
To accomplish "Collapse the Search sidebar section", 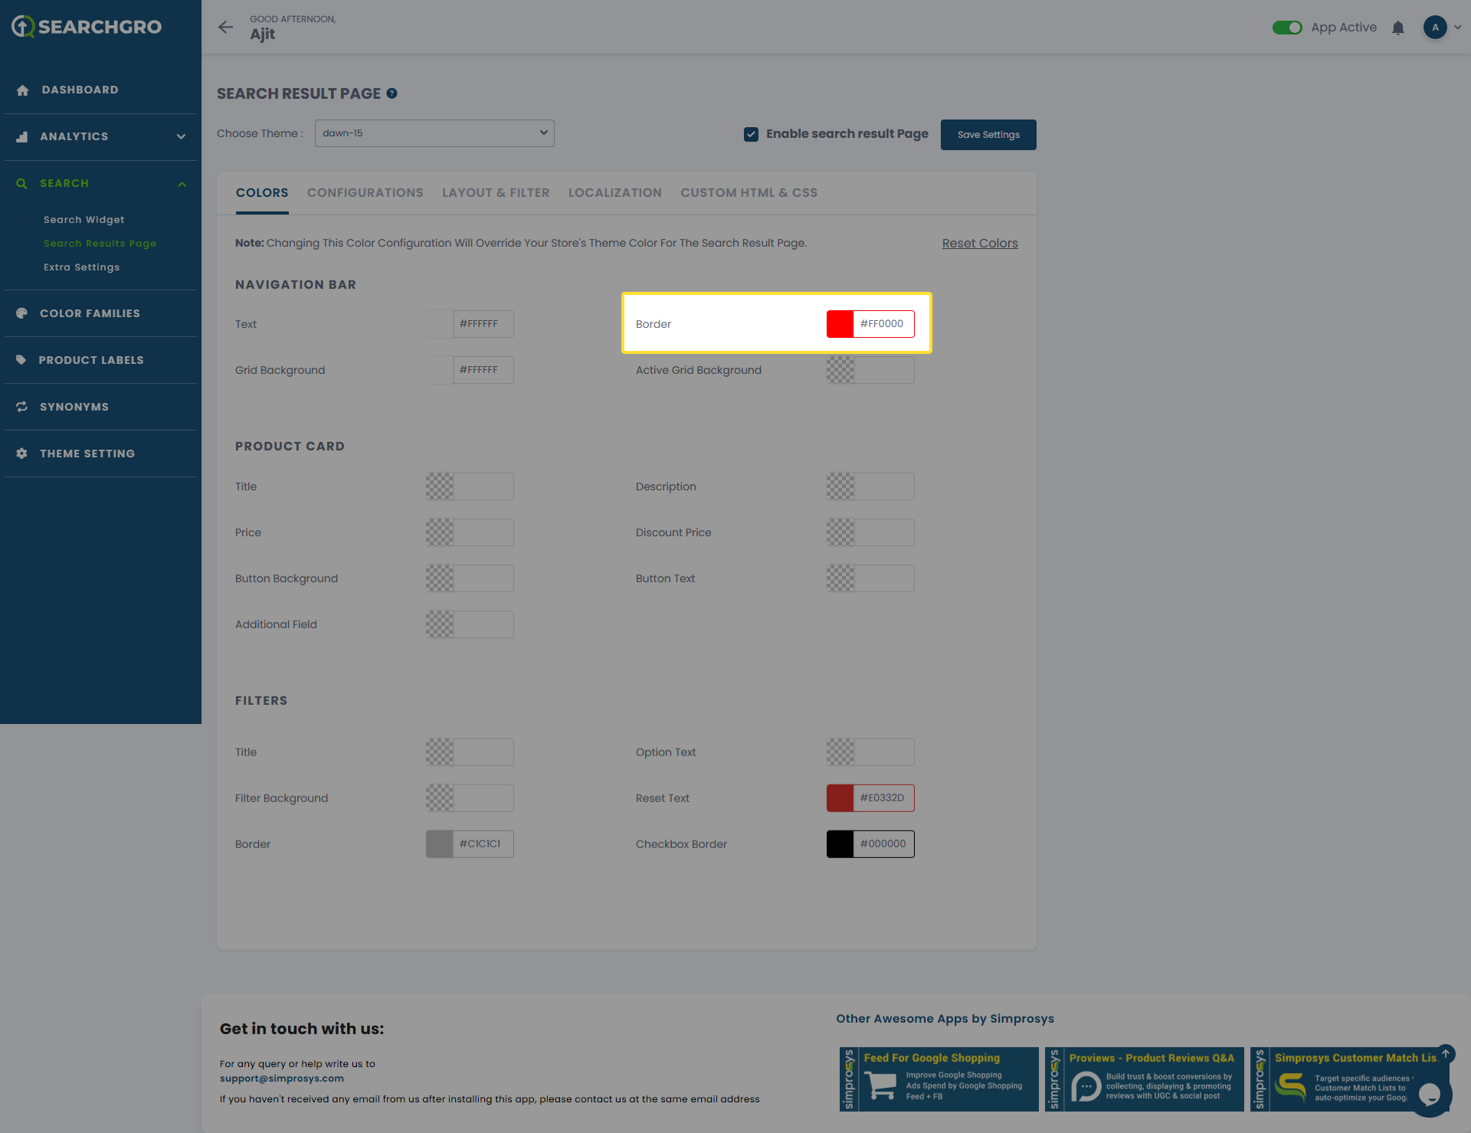I will (182, 184).
